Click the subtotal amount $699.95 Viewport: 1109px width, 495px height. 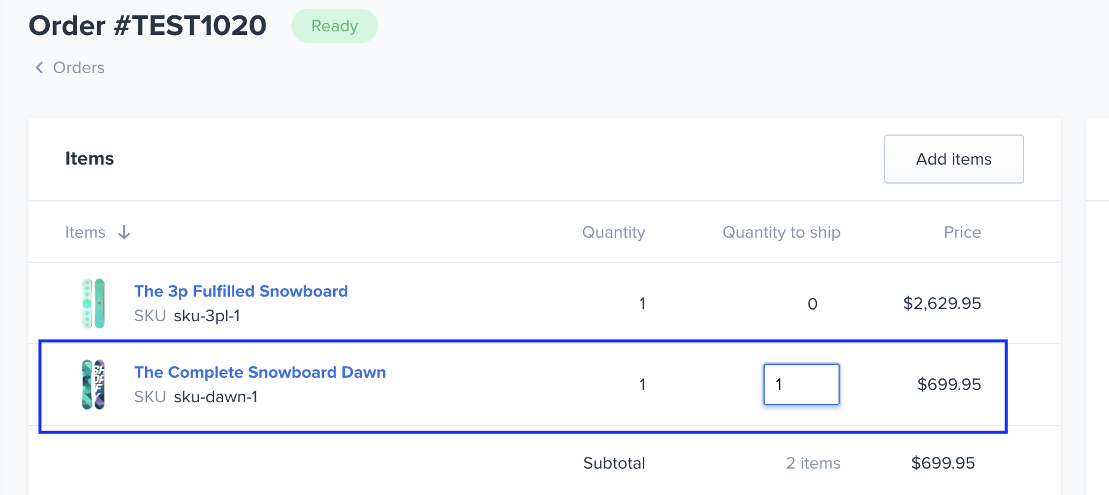pos(943,463)
